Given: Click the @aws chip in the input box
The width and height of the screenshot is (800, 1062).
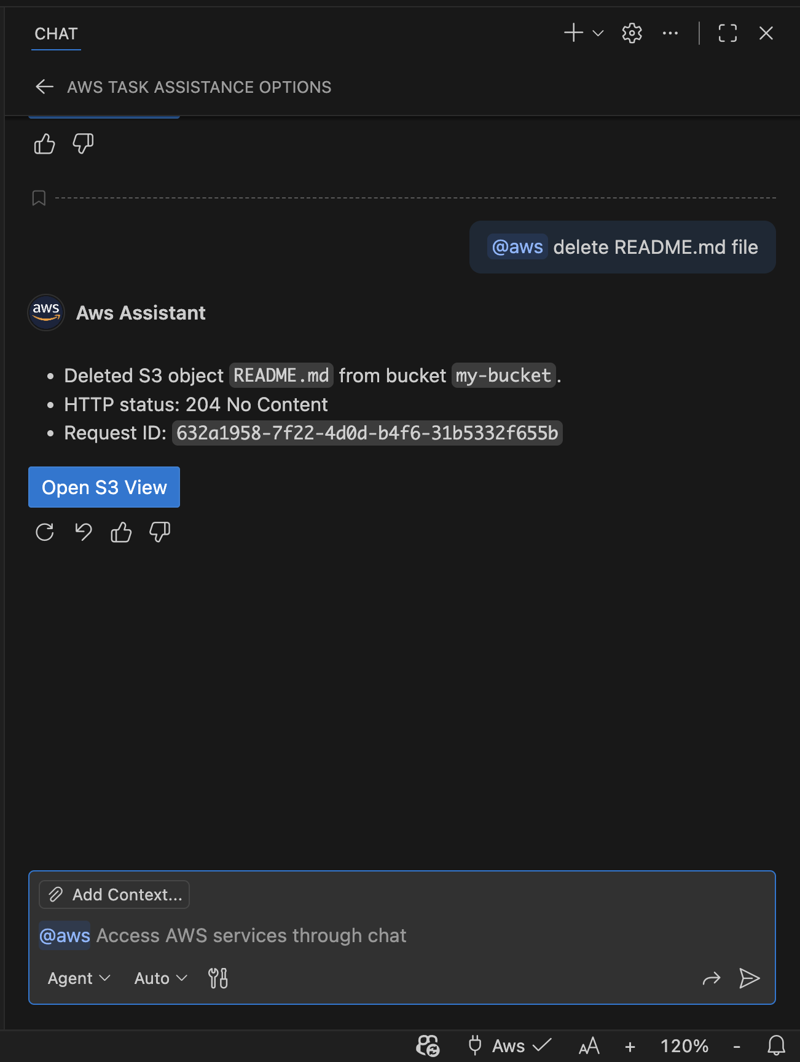Looking at the screenshot, I should pos(65,935).
